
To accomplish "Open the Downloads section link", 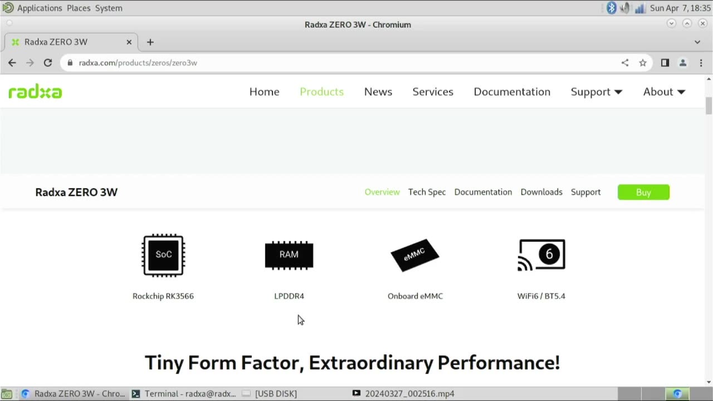I will pos(541,192).
